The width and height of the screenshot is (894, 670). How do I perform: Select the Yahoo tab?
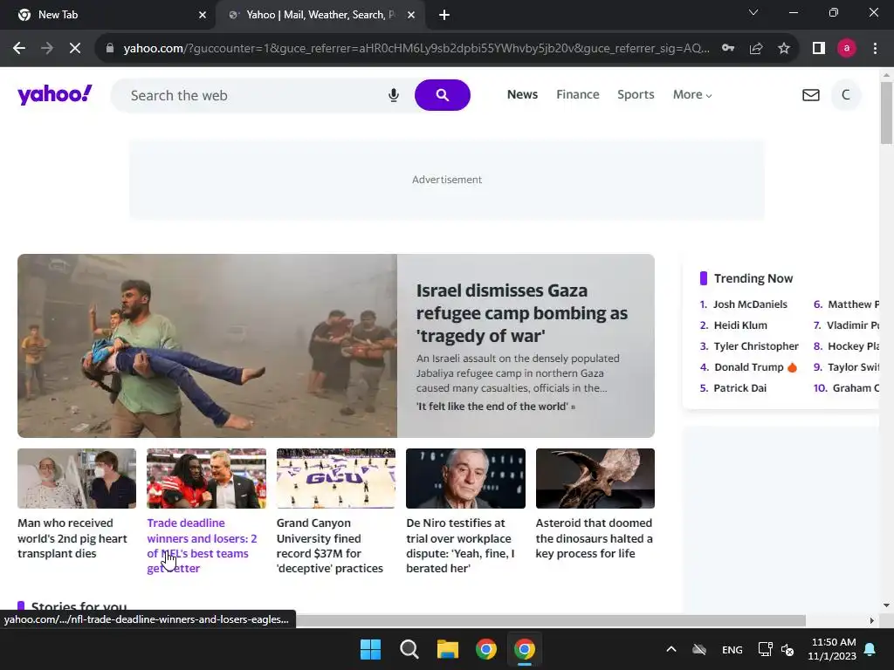pos(321,16)
